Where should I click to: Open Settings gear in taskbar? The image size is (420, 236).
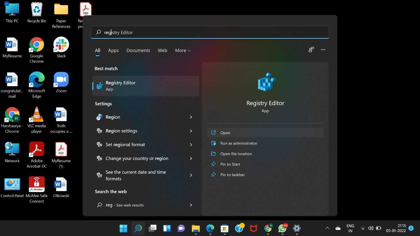[297, 228]
